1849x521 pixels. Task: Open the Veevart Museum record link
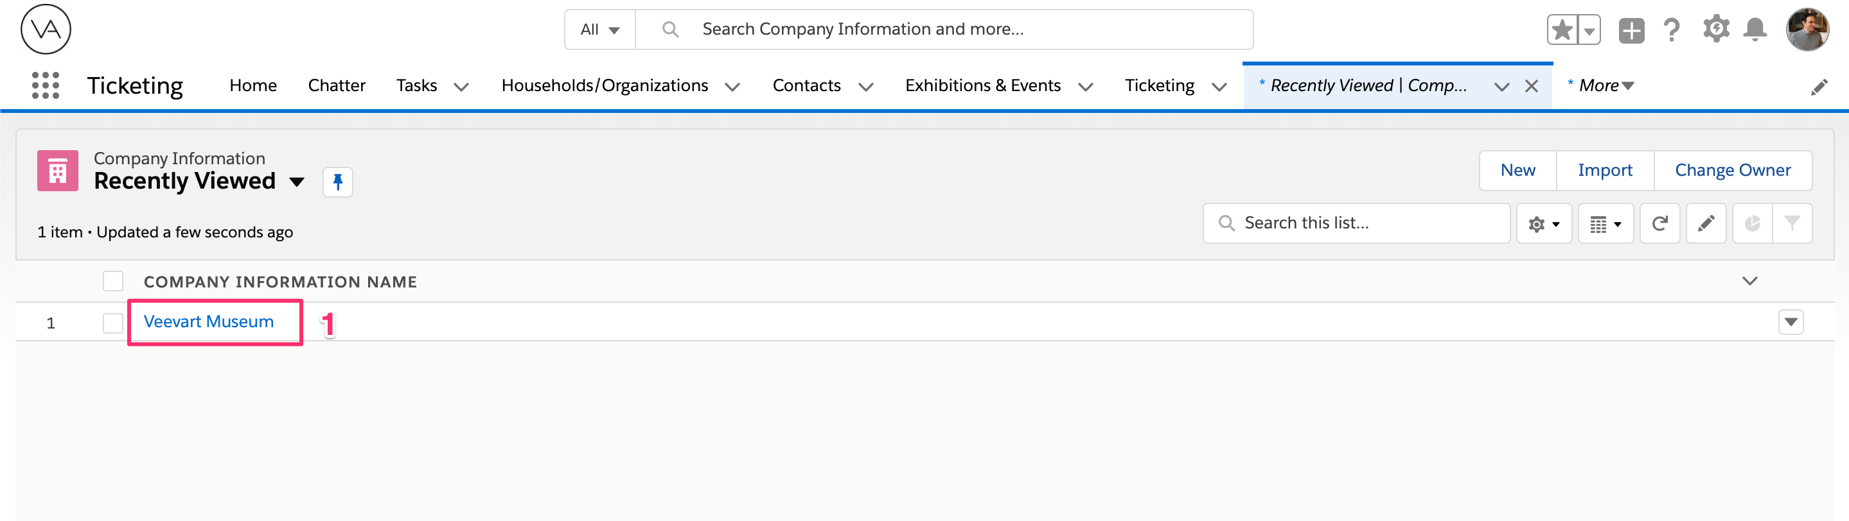pyautogui.click(x=209, y=321)
